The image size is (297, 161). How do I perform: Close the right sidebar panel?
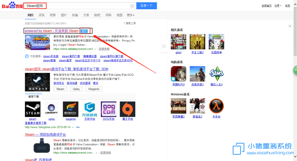pyautogui.click(x=290, y=26)
